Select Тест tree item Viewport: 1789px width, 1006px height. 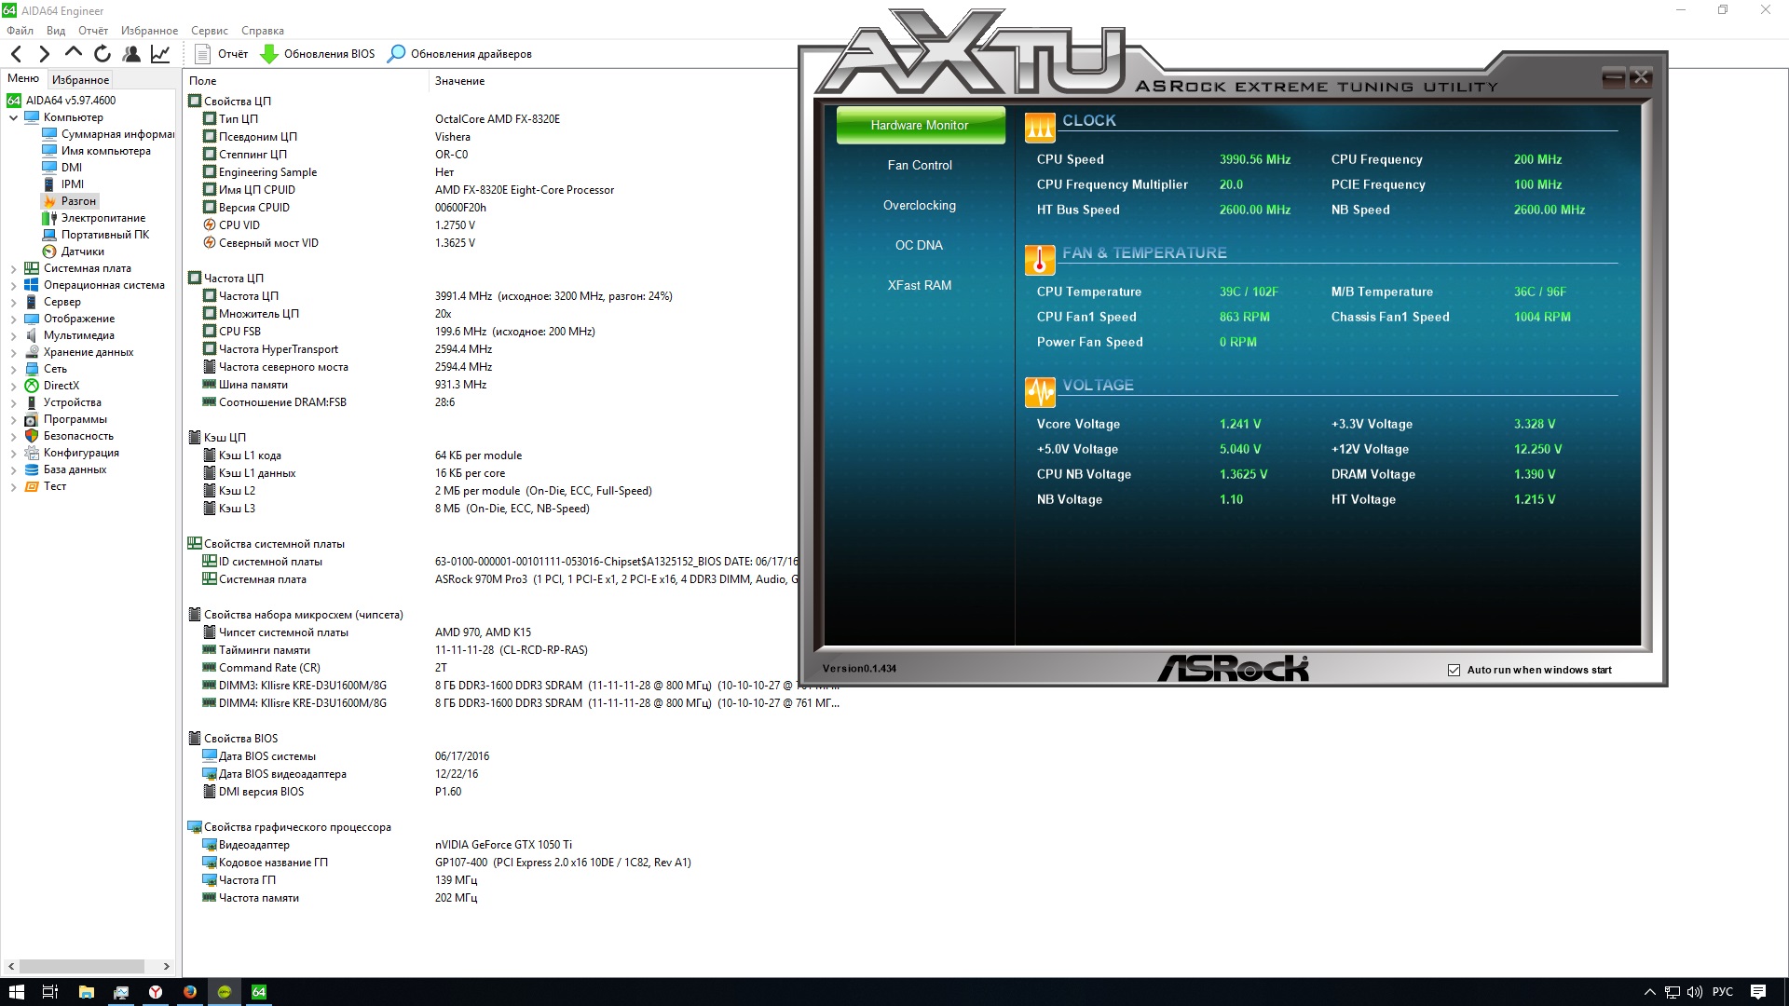46,486
